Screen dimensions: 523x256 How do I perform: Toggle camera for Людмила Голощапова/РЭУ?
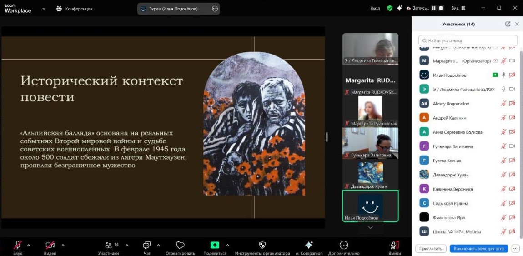click(512, 89)
